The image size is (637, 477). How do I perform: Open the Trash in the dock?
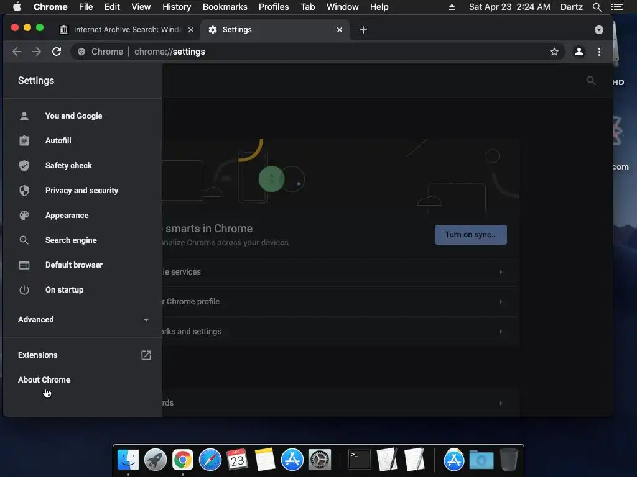pyautogui.click(x=508, y=460)
